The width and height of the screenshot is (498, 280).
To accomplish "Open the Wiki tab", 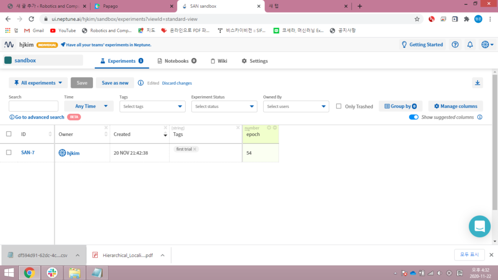I will point(219,61).
